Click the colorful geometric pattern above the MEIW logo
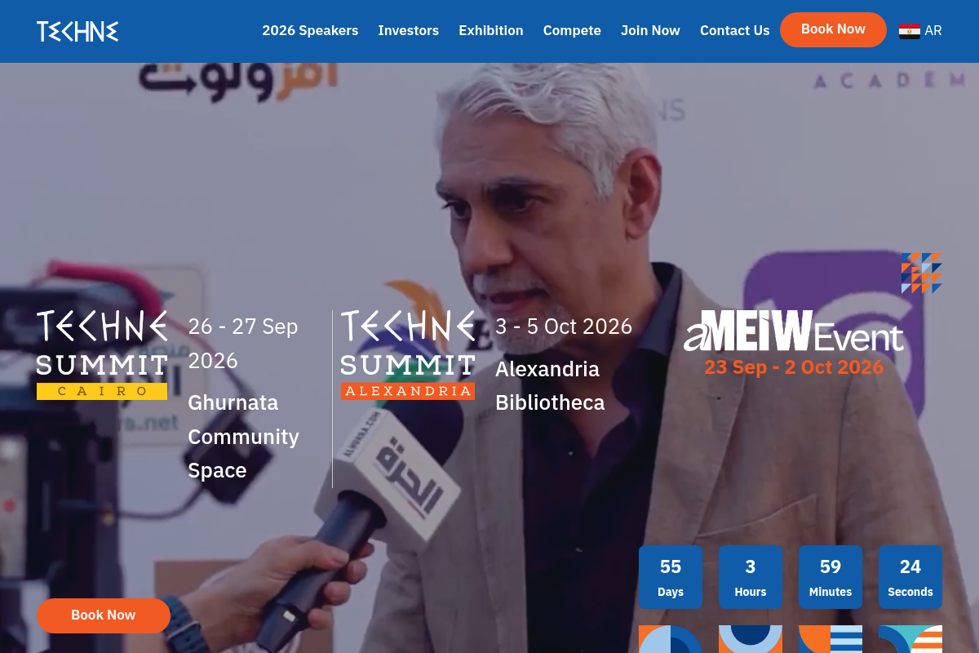Screen dimensions: 979x653 (921, 273)
